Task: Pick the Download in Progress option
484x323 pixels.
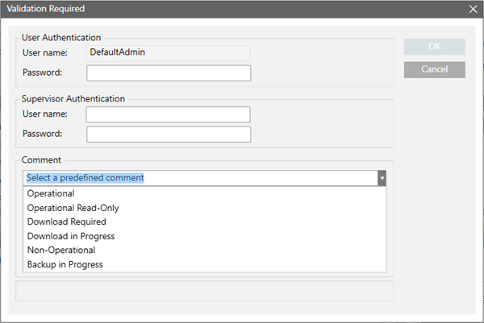Action: [71, 236]
